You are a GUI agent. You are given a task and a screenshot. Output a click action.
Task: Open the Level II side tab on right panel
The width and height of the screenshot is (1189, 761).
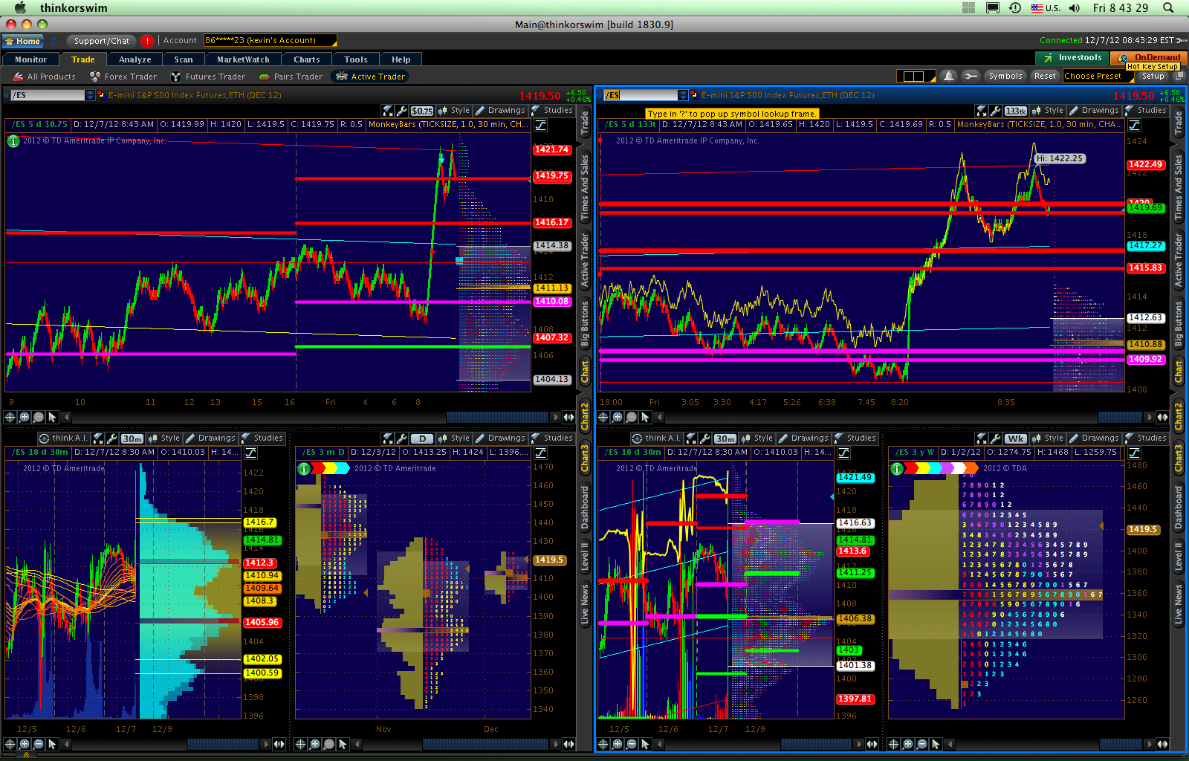[1179, 557]
